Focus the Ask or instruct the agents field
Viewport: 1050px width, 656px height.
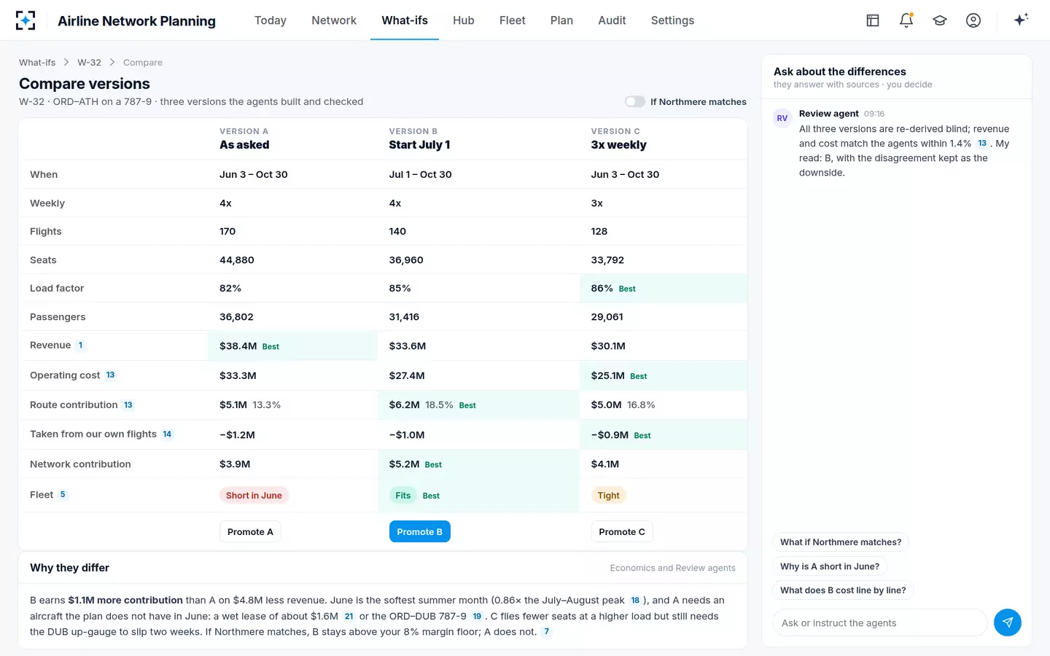tap(880, 623)
